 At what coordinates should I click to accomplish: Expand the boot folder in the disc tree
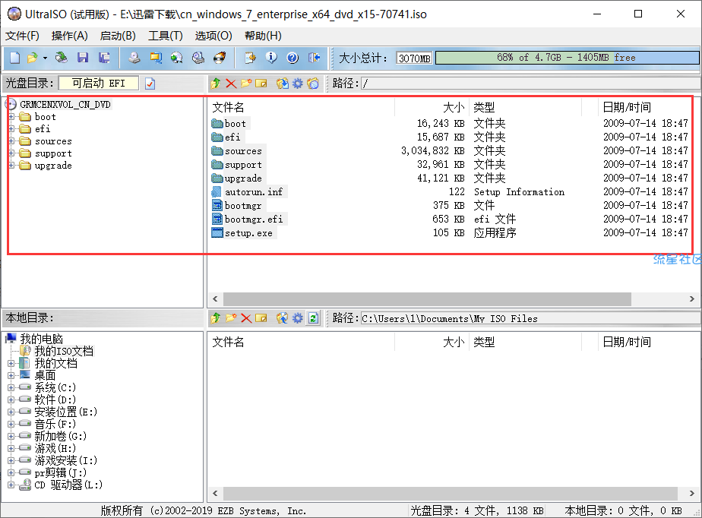click(x=11, y=117)
